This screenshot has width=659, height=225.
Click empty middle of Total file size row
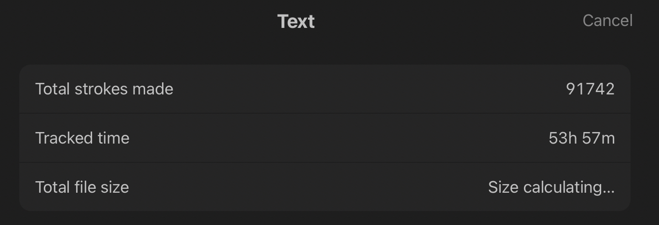(x=309, y=187)
